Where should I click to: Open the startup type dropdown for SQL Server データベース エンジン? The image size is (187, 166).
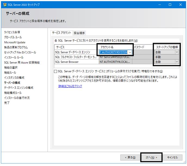tap(177, 52)
